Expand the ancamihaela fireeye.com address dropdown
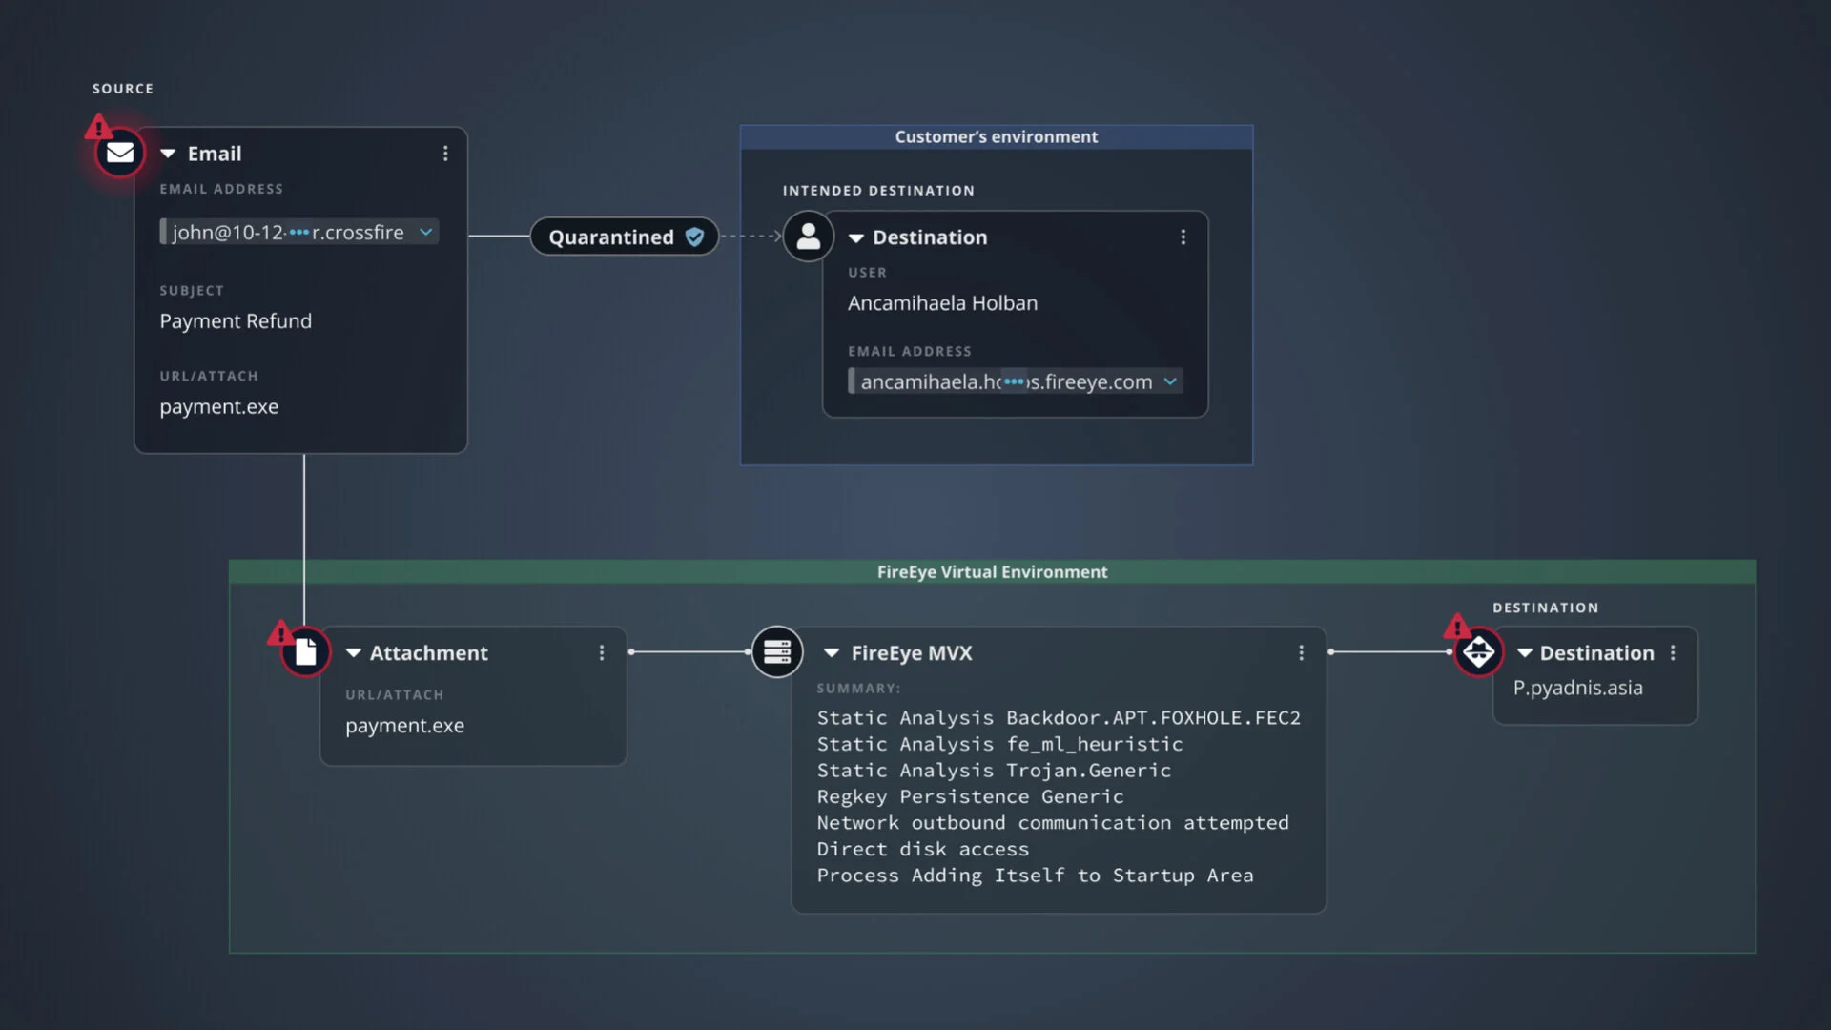Screen dimensions: 1831x1030 [1170, 381]
